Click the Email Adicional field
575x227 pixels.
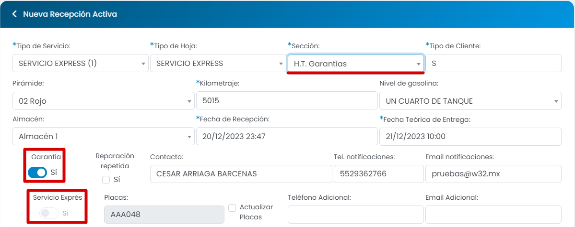tap(493, 215)
